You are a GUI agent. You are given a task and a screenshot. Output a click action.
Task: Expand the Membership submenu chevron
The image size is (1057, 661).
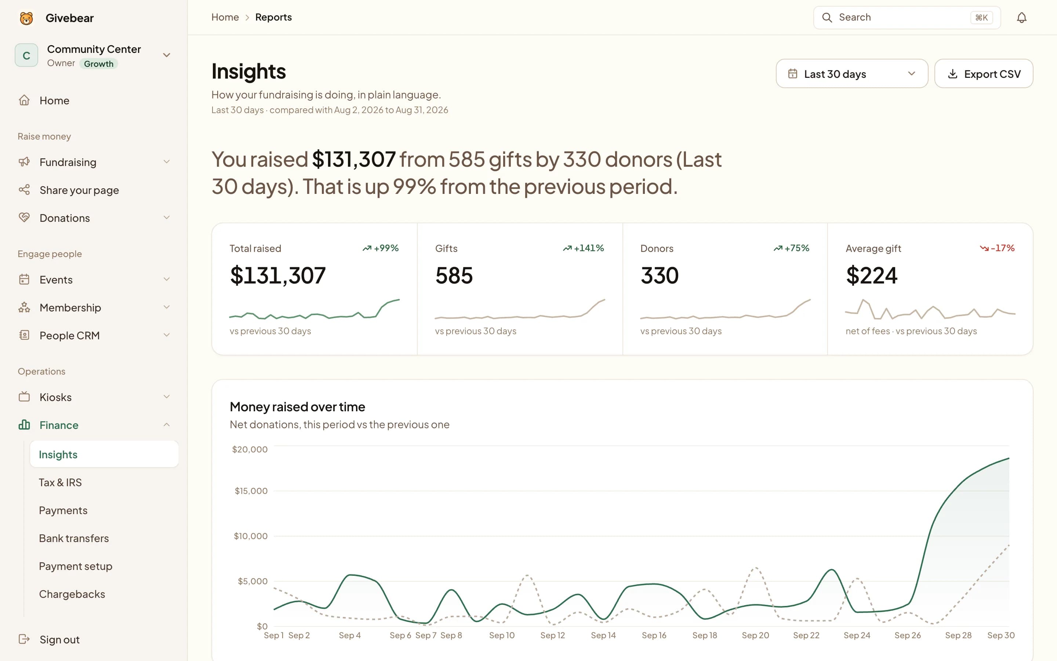pyautogui.click(x=166, y=307)
